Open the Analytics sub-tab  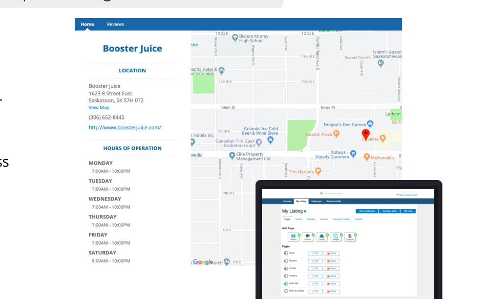coord(359,219)
